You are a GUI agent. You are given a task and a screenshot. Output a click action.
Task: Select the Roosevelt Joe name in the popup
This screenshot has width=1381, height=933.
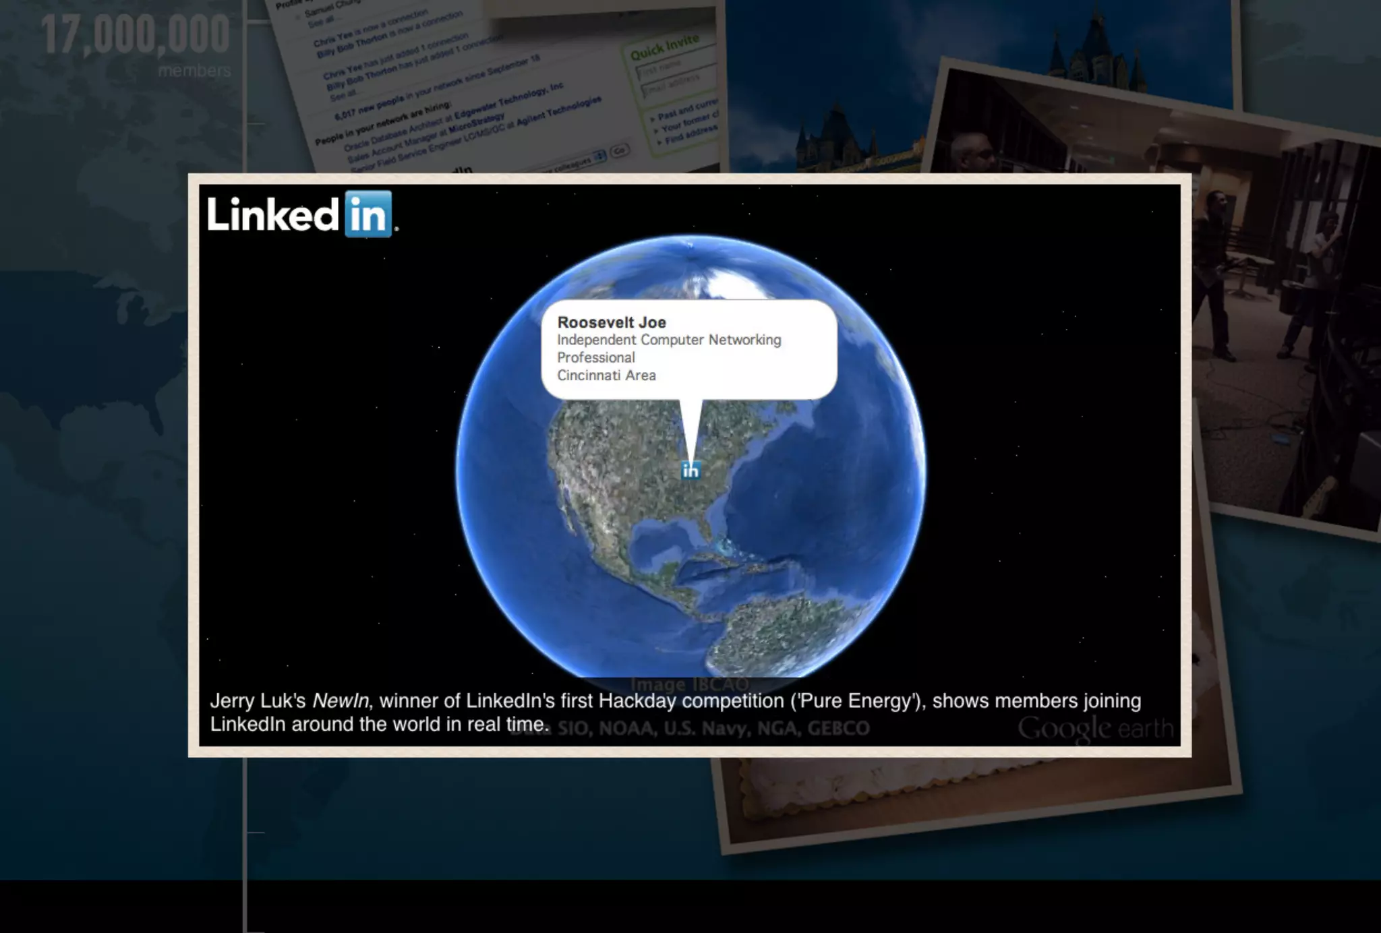612,322
